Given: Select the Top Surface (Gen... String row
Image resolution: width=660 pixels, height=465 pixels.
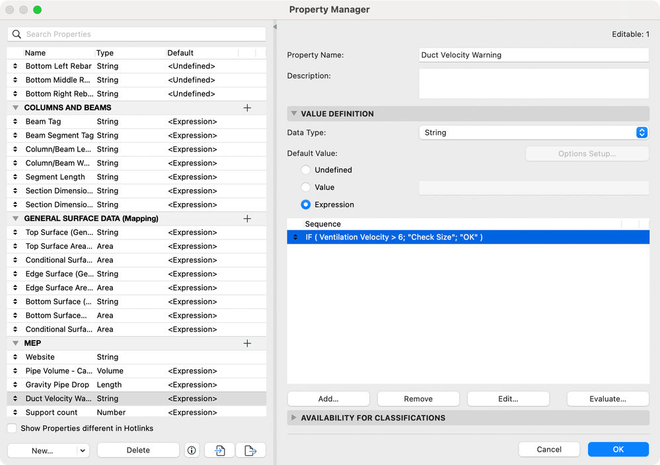Looking at the screenshot, I should (x=137, y=232).
